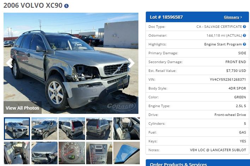This screenshot has height=166, width=250.
Task: Click View All Photos button
Action: 23,108
